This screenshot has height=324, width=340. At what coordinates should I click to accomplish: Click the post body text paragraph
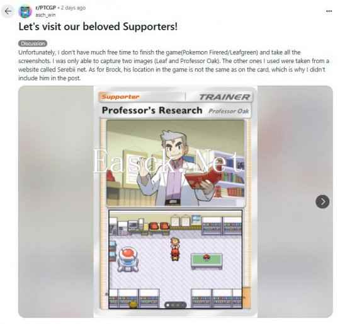click(x=174, y=66)
